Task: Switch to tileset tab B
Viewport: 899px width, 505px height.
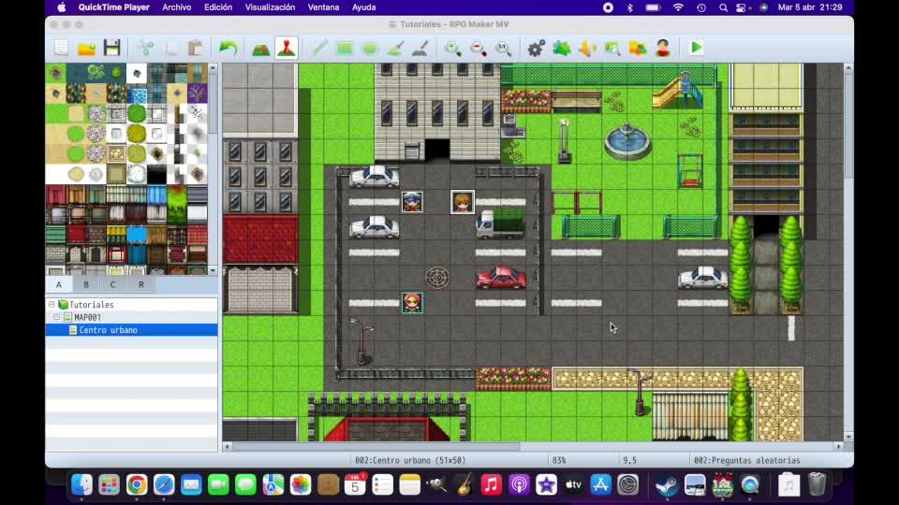Action: point(86,284)
